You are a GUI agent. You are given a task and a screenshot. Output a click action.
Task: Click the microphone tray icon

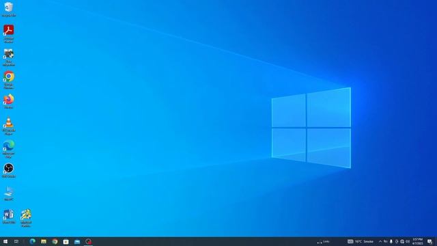(391, 241)
